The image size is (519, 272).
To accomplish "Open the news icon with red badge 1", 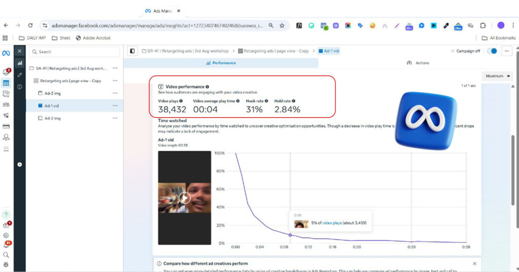I will (7, 225).
